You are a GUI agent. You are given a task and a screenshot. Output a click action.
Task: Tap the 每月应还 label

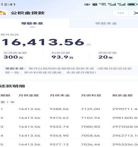click(x=10, y=35)
